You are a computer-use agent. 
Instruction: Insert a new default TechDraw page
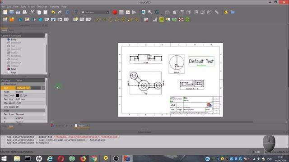(x=5, y=19)
